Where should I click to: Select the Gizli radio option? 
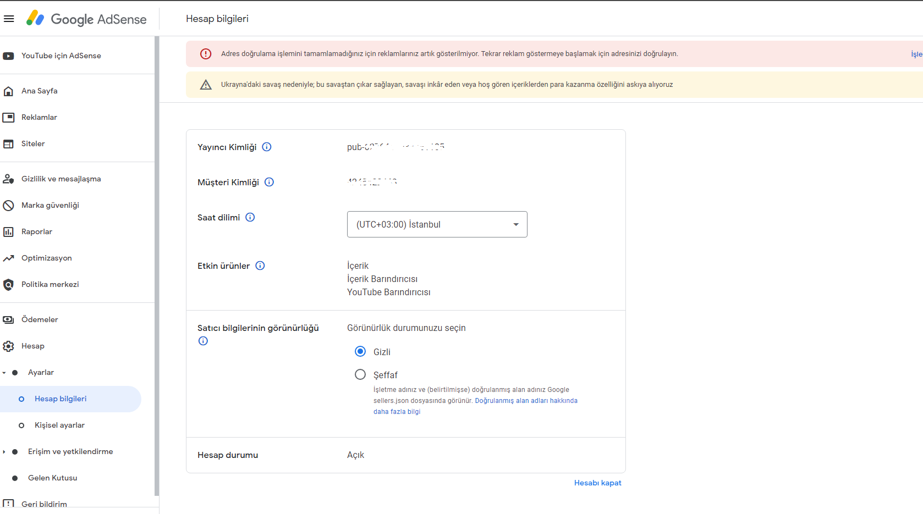click(360, 351)
